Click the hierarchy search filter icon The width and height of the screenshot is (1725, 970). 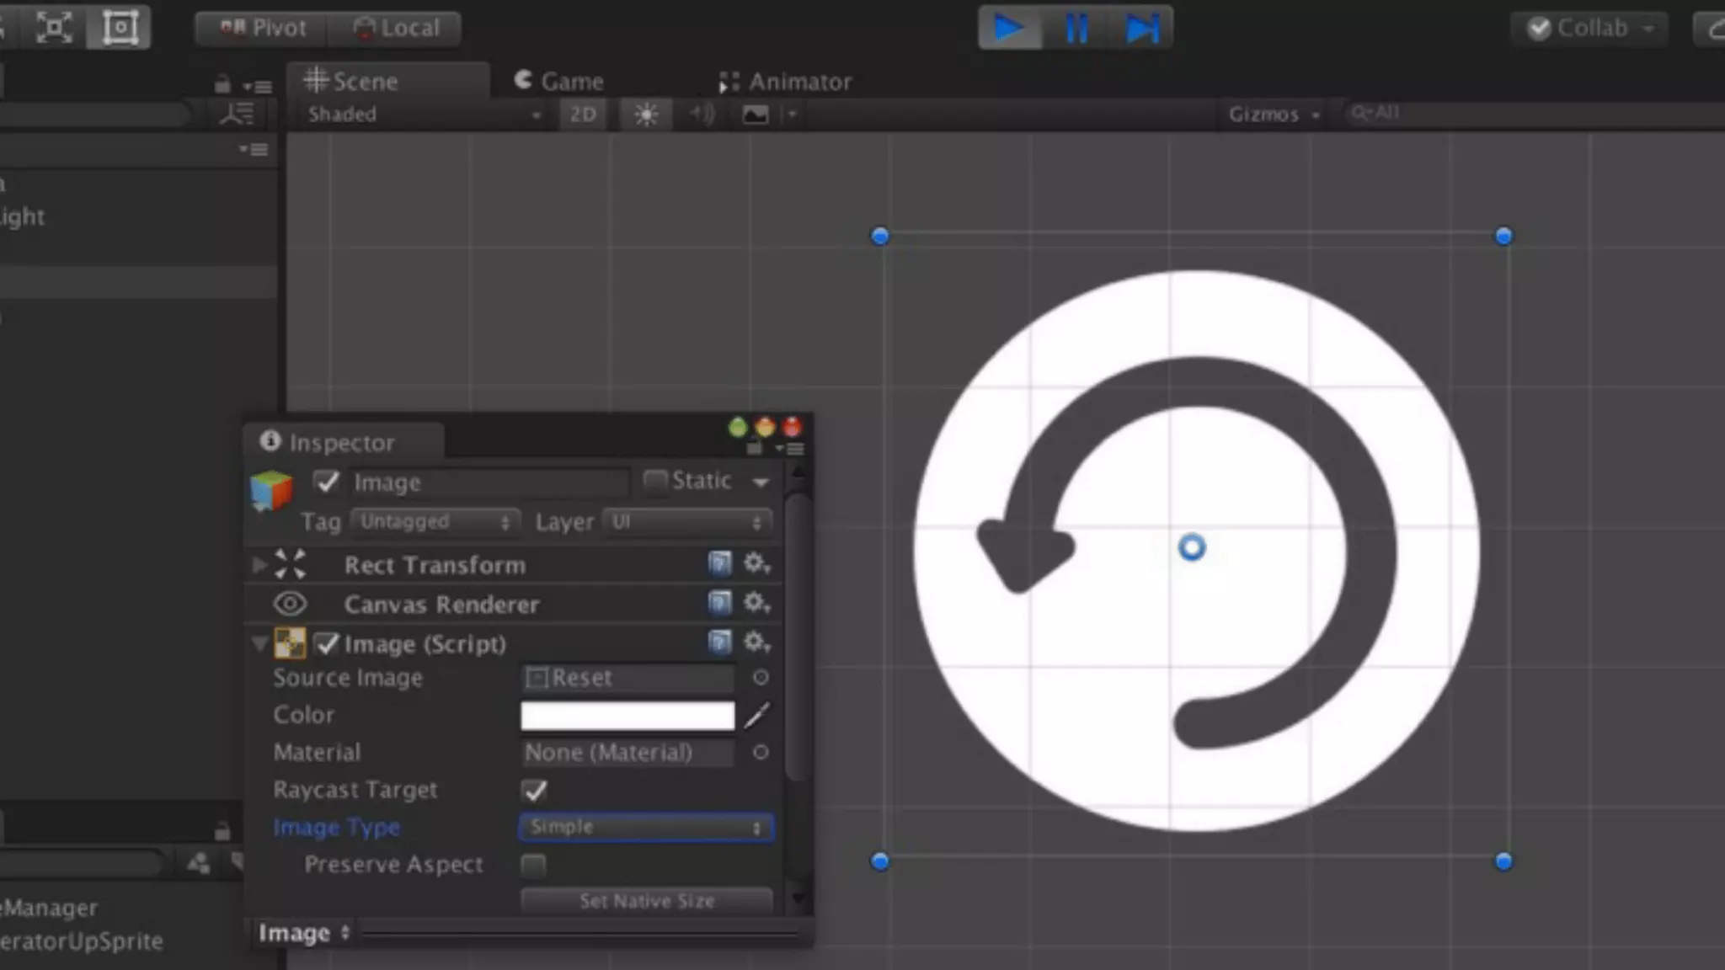click(x=236, y=115)
